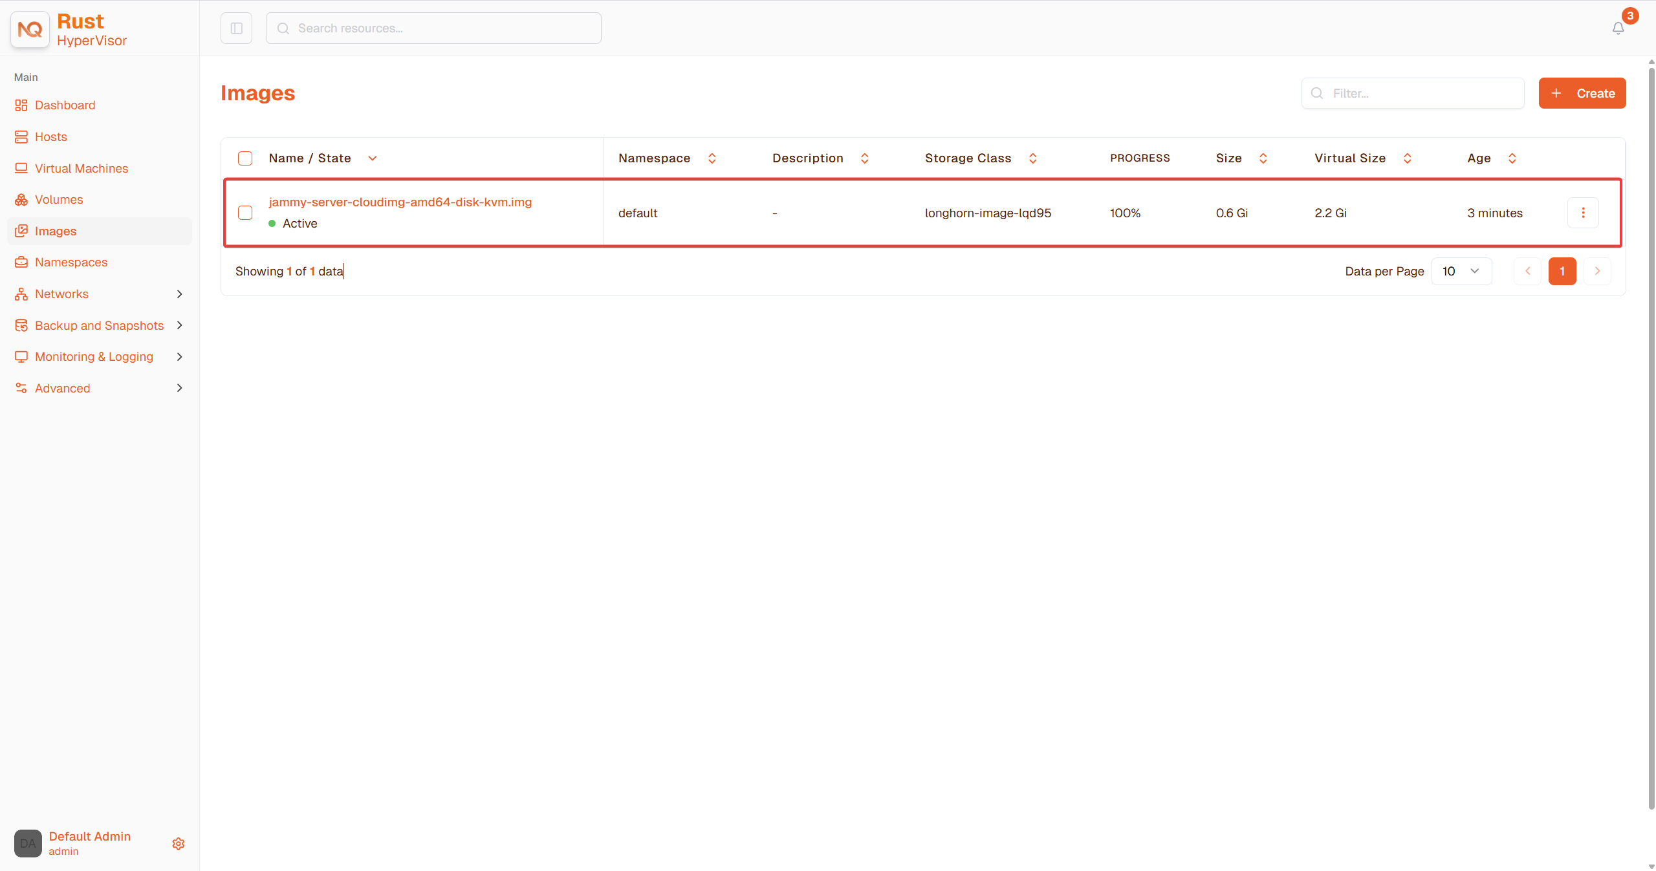Focus the Search resources field
The image size is (1656, 871).
click(433, 28)
